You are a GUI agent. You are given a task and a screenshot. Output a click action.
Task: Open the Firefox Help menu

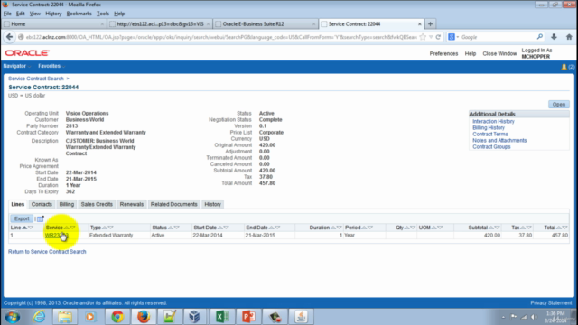point(119,14)
